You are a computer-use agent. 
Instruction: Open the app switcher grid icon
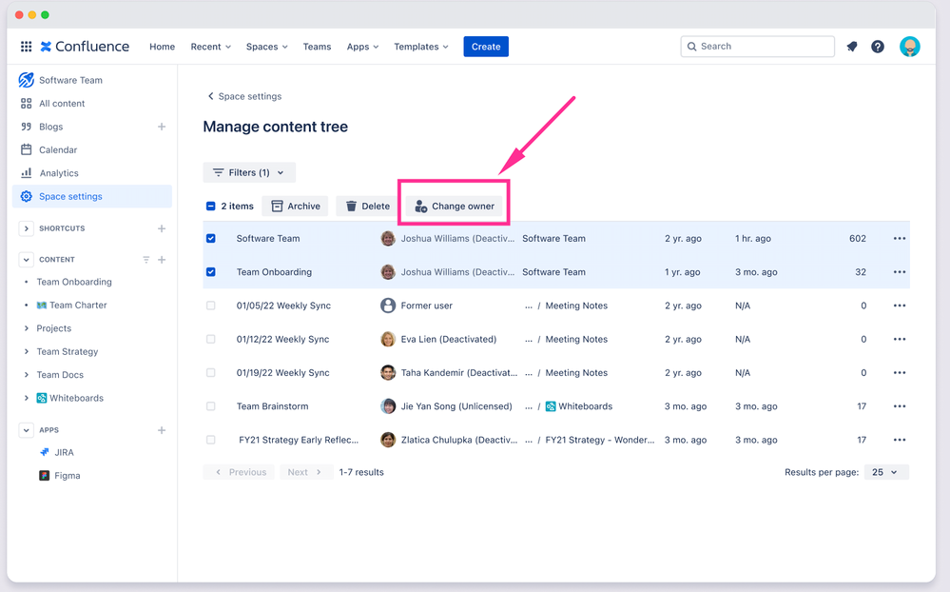pos(26,47)
